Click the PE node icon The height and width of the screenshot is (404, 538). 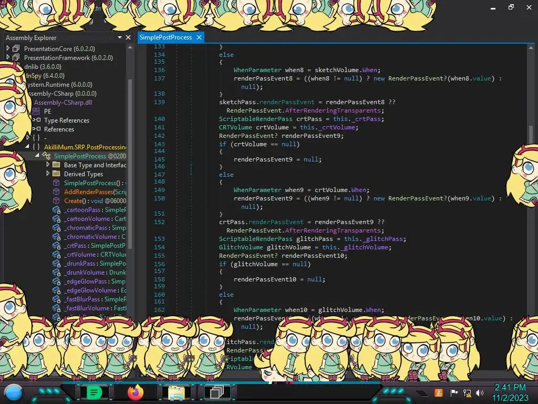[x=36, y=111]
